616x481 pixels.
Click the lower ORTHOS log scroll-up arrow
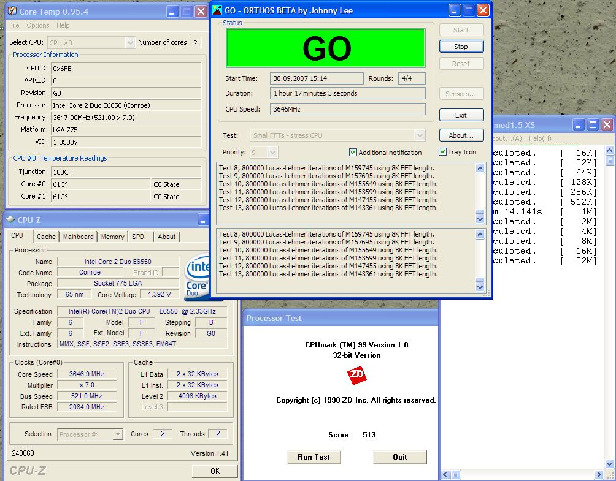point(480,235)
